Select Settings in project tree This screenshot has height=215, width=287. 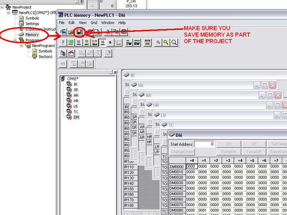point(32,24)
